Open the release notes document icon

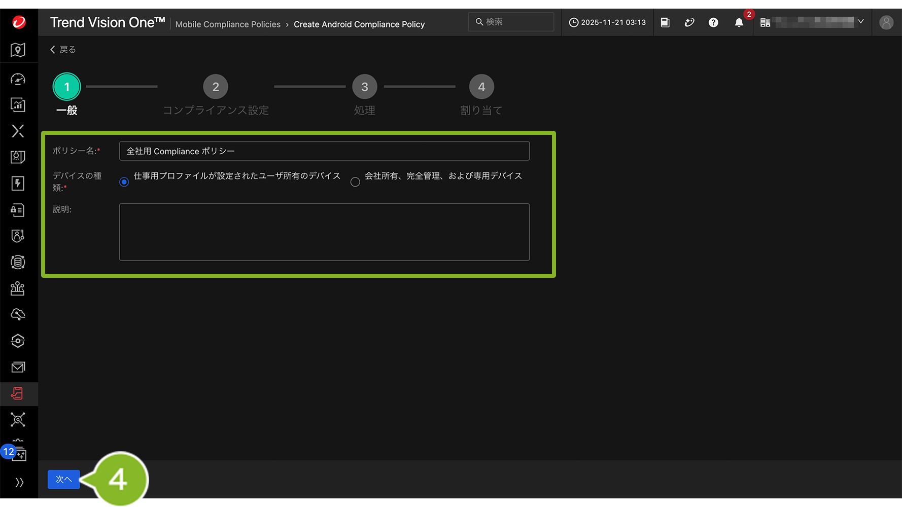(x=665, y=22)
